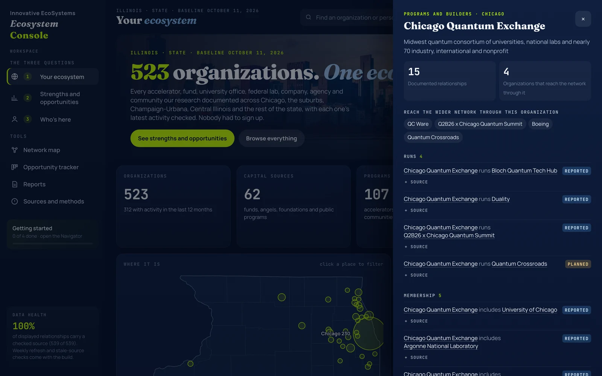Click the Getting started card
Image resolution: width=602 pixels, height=376 pixels.
pos(53,235)
